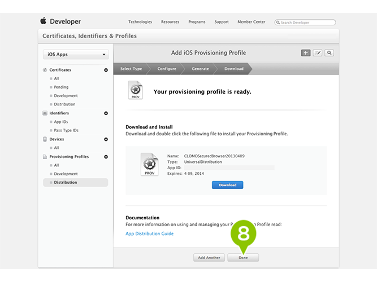This screenshot has height=282, width=377.
Task: Select Development under Provisioning Profiles
Action: (x=66, y=174)
